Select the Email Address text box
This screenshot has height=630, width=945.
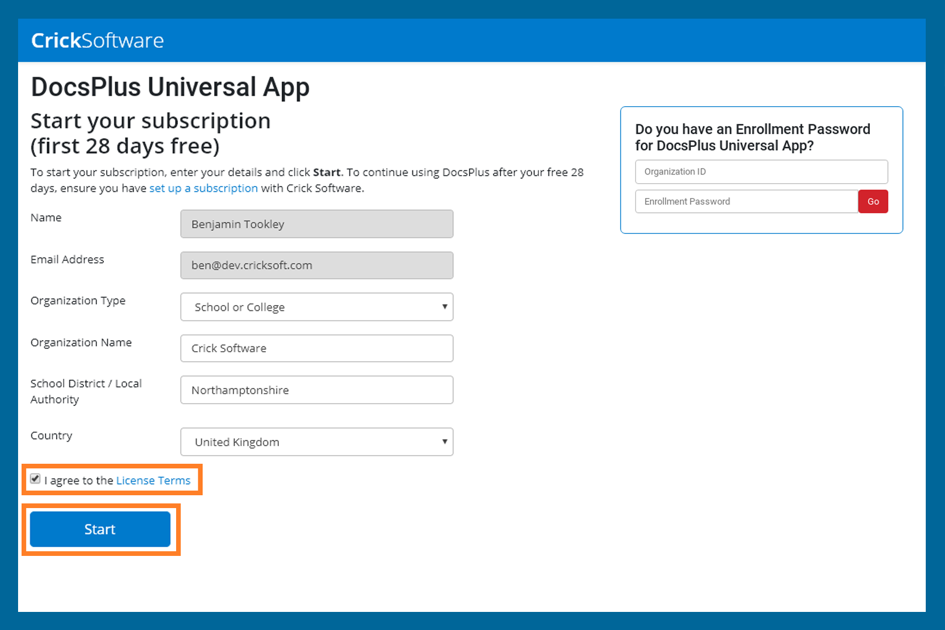coord(316,265)
